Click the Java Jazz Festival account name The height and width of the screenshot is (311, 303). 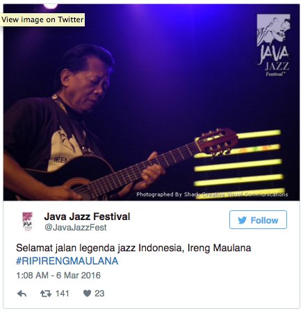tap(87, 217)
